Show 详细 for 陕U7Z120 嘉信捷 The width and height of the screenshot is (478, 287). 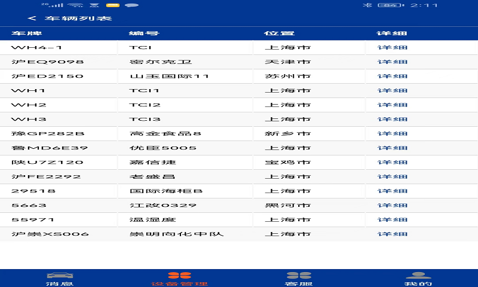coord(393,162)
